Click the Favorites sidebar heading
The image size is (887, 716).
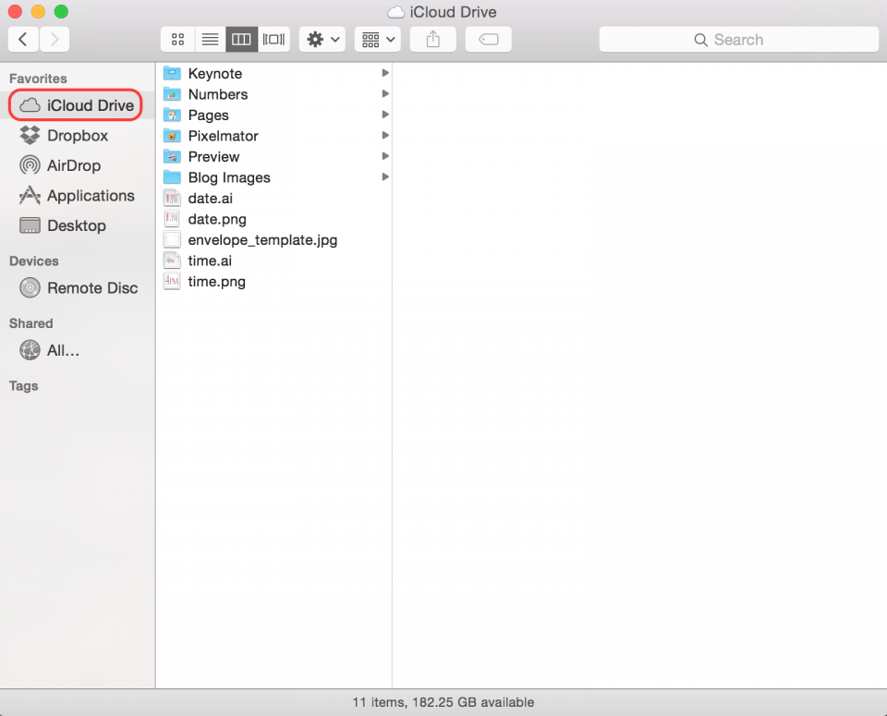click(38, 79)
